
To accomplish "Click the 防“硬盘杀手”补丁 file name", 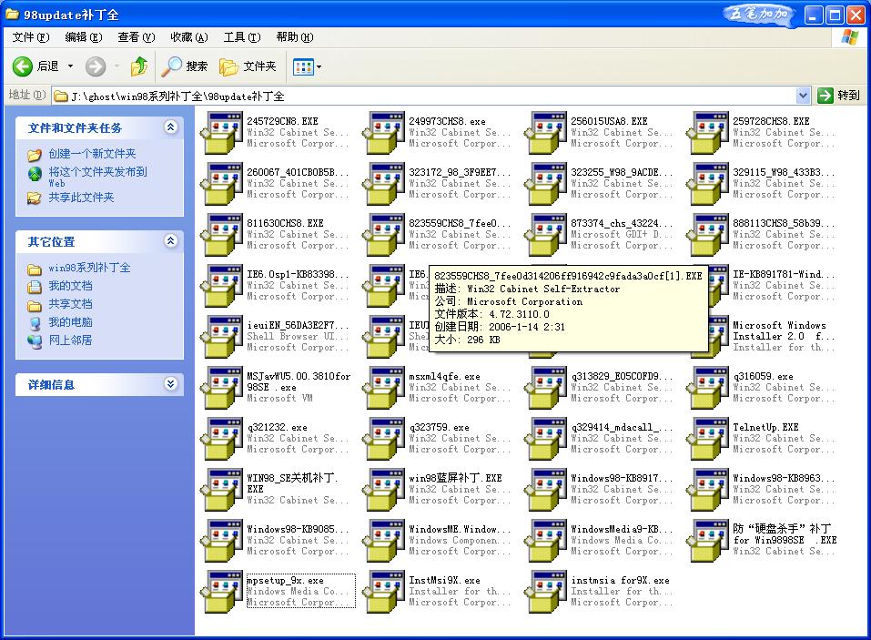I will 785,533.
